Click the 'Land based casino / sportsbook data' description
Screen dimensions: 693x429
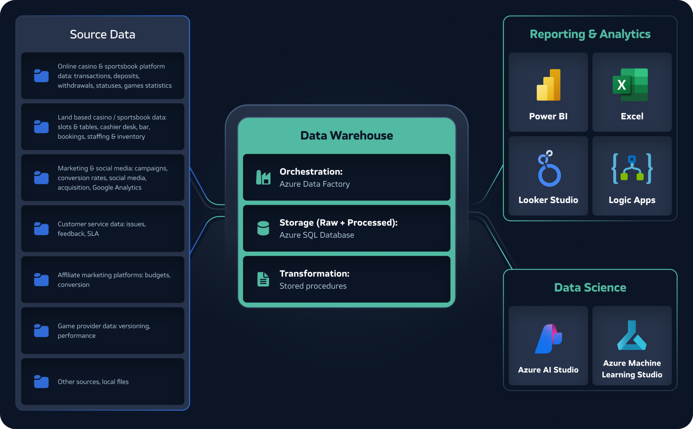(x=112, y=127)
